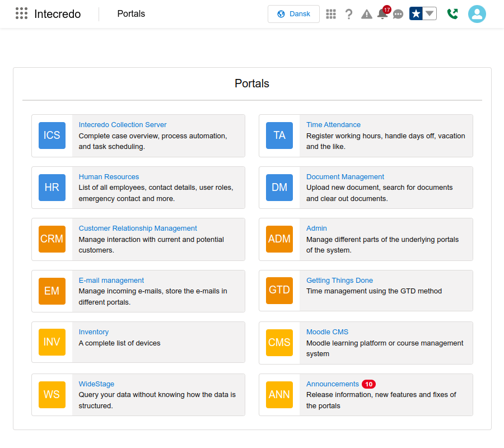
Task: Open the Intecredo Collection Server link
Action: click(123, 125)
